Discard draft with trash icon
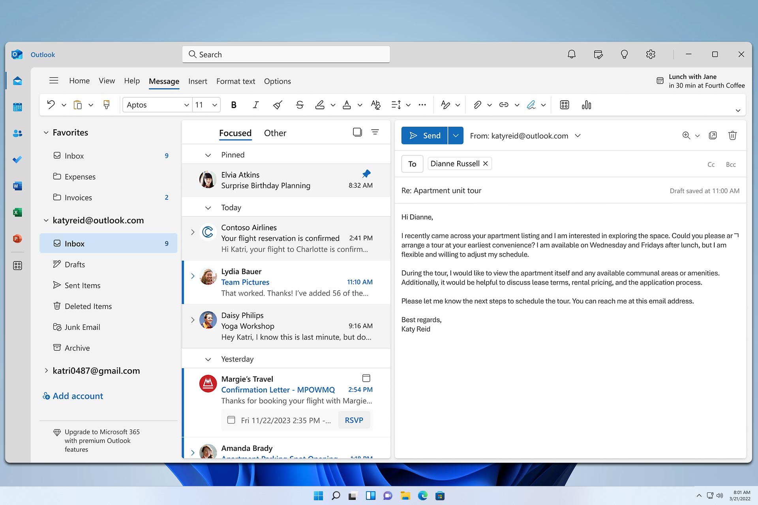Screen dimensions: 758x505 [x=732, y=136]
